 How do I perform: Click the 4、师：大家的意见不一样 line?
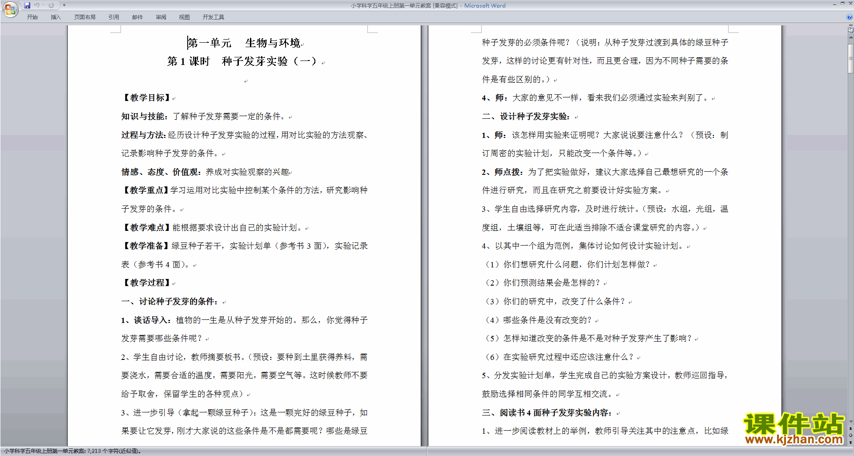(x=596, y=98)
